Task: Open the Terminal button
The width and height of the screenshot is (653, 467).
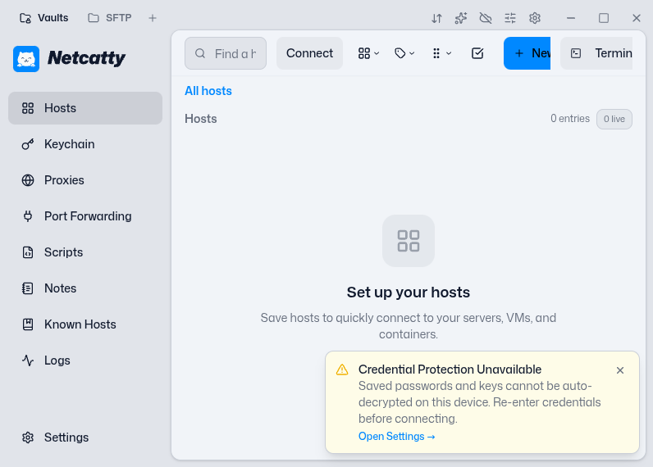Action: 596,53
